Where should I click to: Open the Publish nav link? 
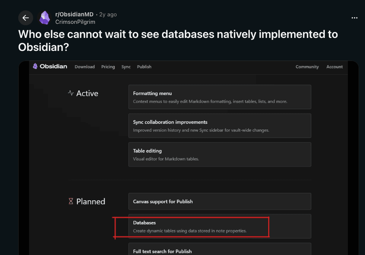(144, 67)
